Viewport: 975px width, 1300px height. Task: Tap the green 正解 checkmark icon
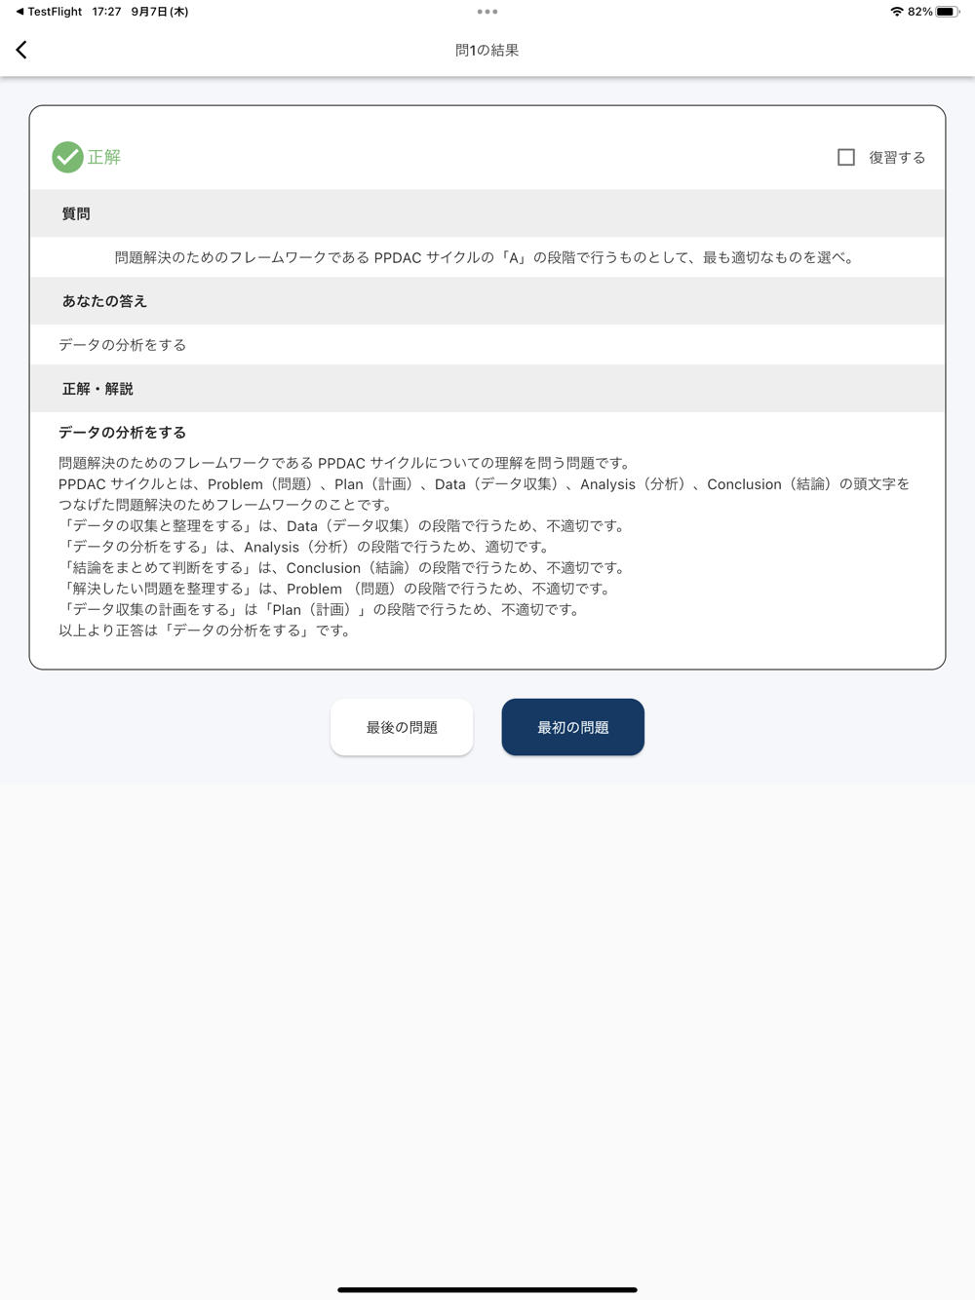(x=67, y=157)
